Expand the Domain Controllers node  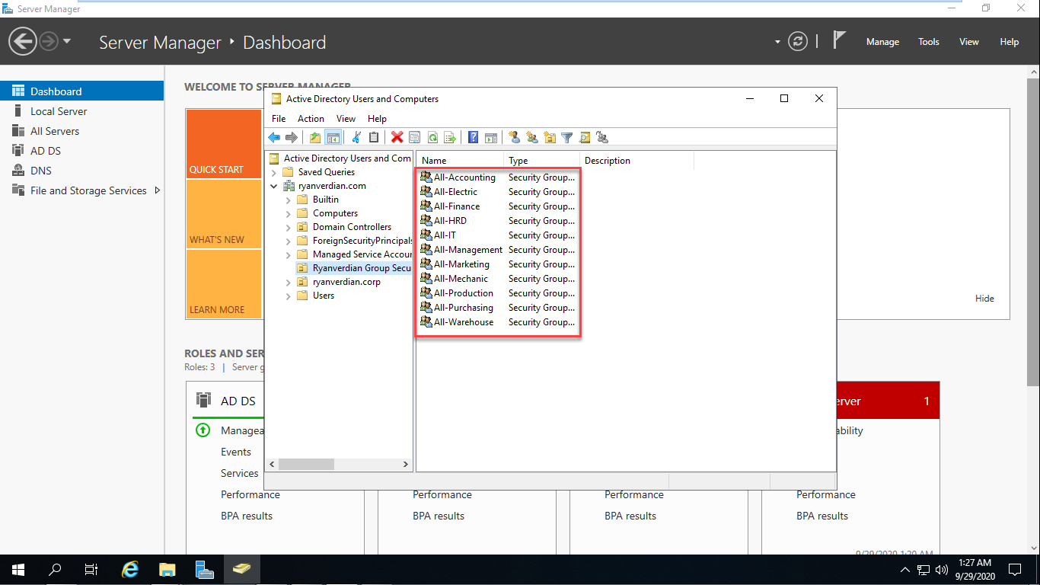(x=289, y=227)
